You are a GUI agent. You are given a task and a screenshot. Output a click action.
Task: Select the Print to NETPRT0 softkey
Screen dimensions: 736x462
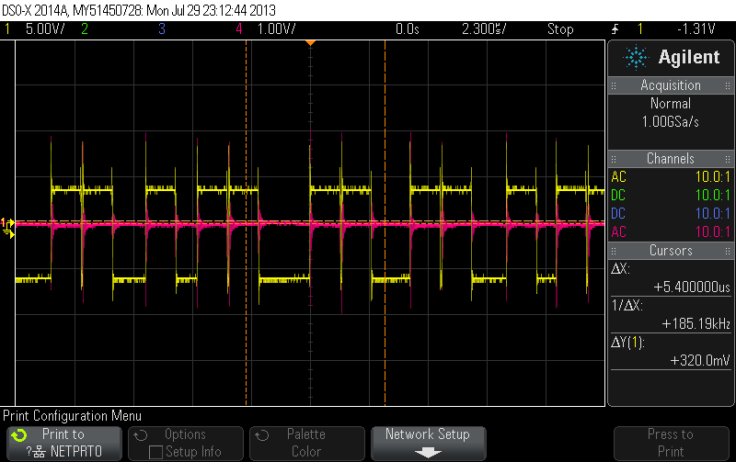point(64,444)
